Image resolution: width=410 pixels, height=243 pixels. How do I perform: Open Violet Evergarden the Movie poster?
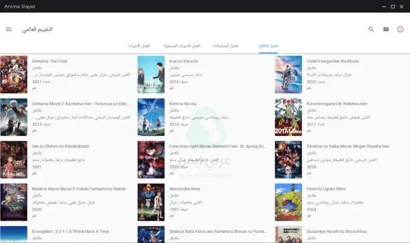288,74
